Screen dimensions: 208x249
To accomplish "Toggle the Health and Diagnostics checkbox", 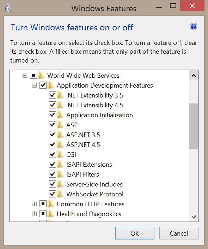I will pos(43,214).
